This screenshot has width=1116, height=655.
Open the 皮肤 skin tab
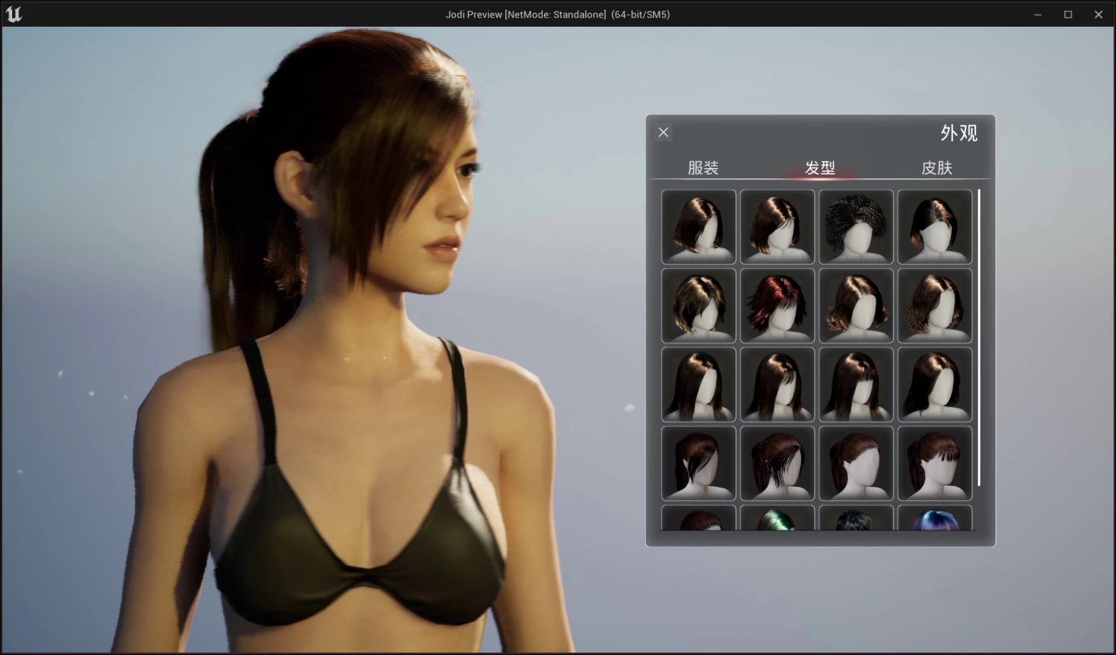[936, 168]
